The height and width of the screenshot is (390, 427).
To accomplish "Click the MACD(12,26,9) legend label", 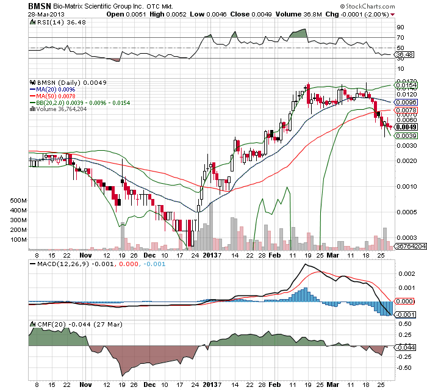I will tap(63, 264).
